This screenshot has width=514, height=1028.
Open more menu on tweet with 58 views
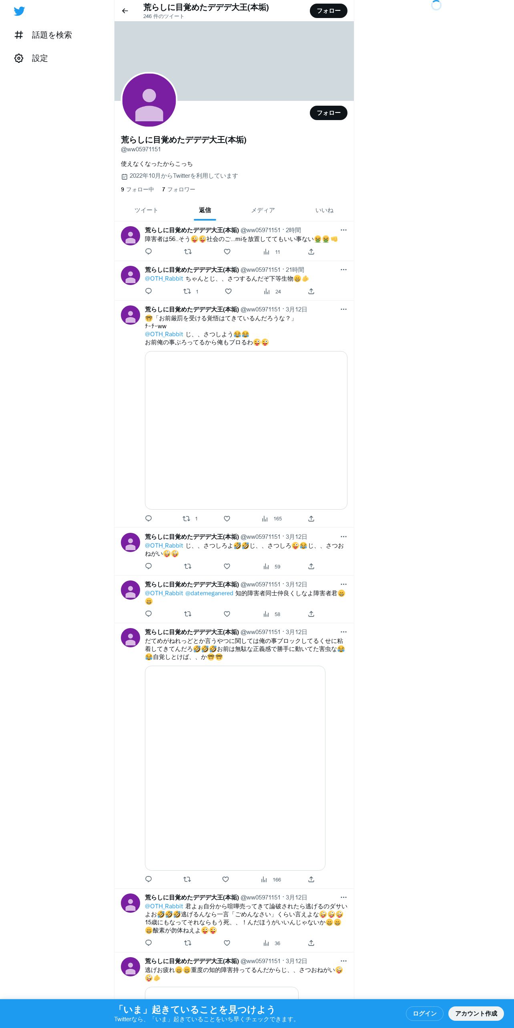coord(343,584)
